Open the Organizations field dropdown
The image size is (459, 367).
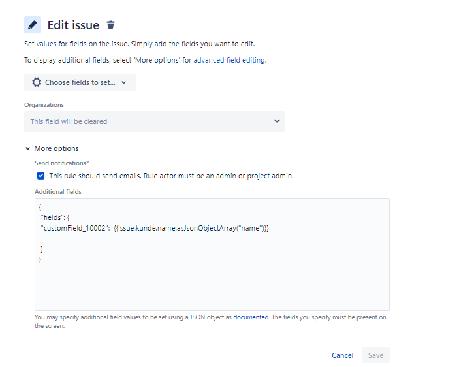coord(155,121)
